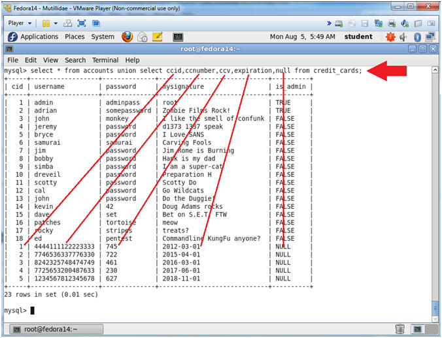
Task: Click the credit card number 7746536337776330
Action: coord(64,254)
